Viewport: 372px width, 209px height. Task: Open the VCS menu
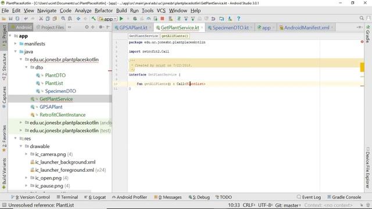coord(161,10)
